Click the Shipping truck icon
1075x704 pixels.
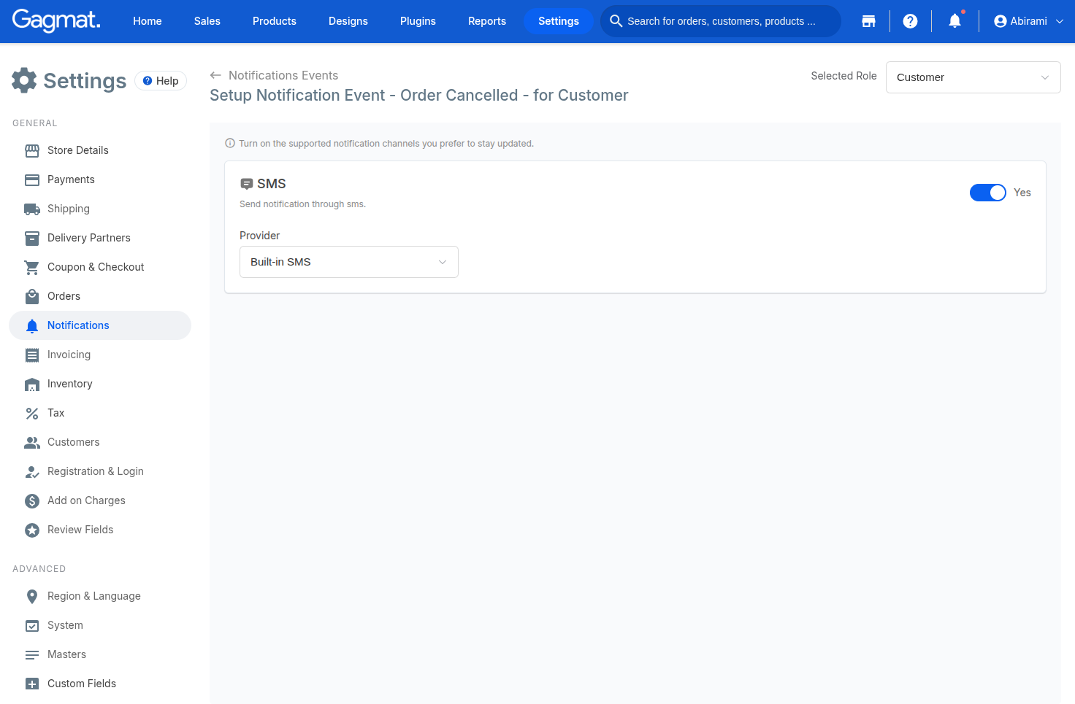tap(32, 209)
